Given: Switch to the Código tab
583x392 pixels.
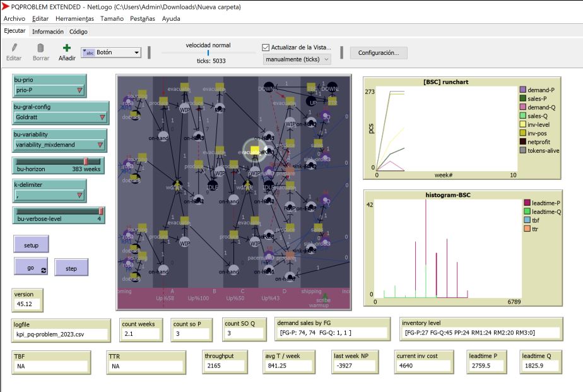Looking at the screenshot, I should (78, 32).
